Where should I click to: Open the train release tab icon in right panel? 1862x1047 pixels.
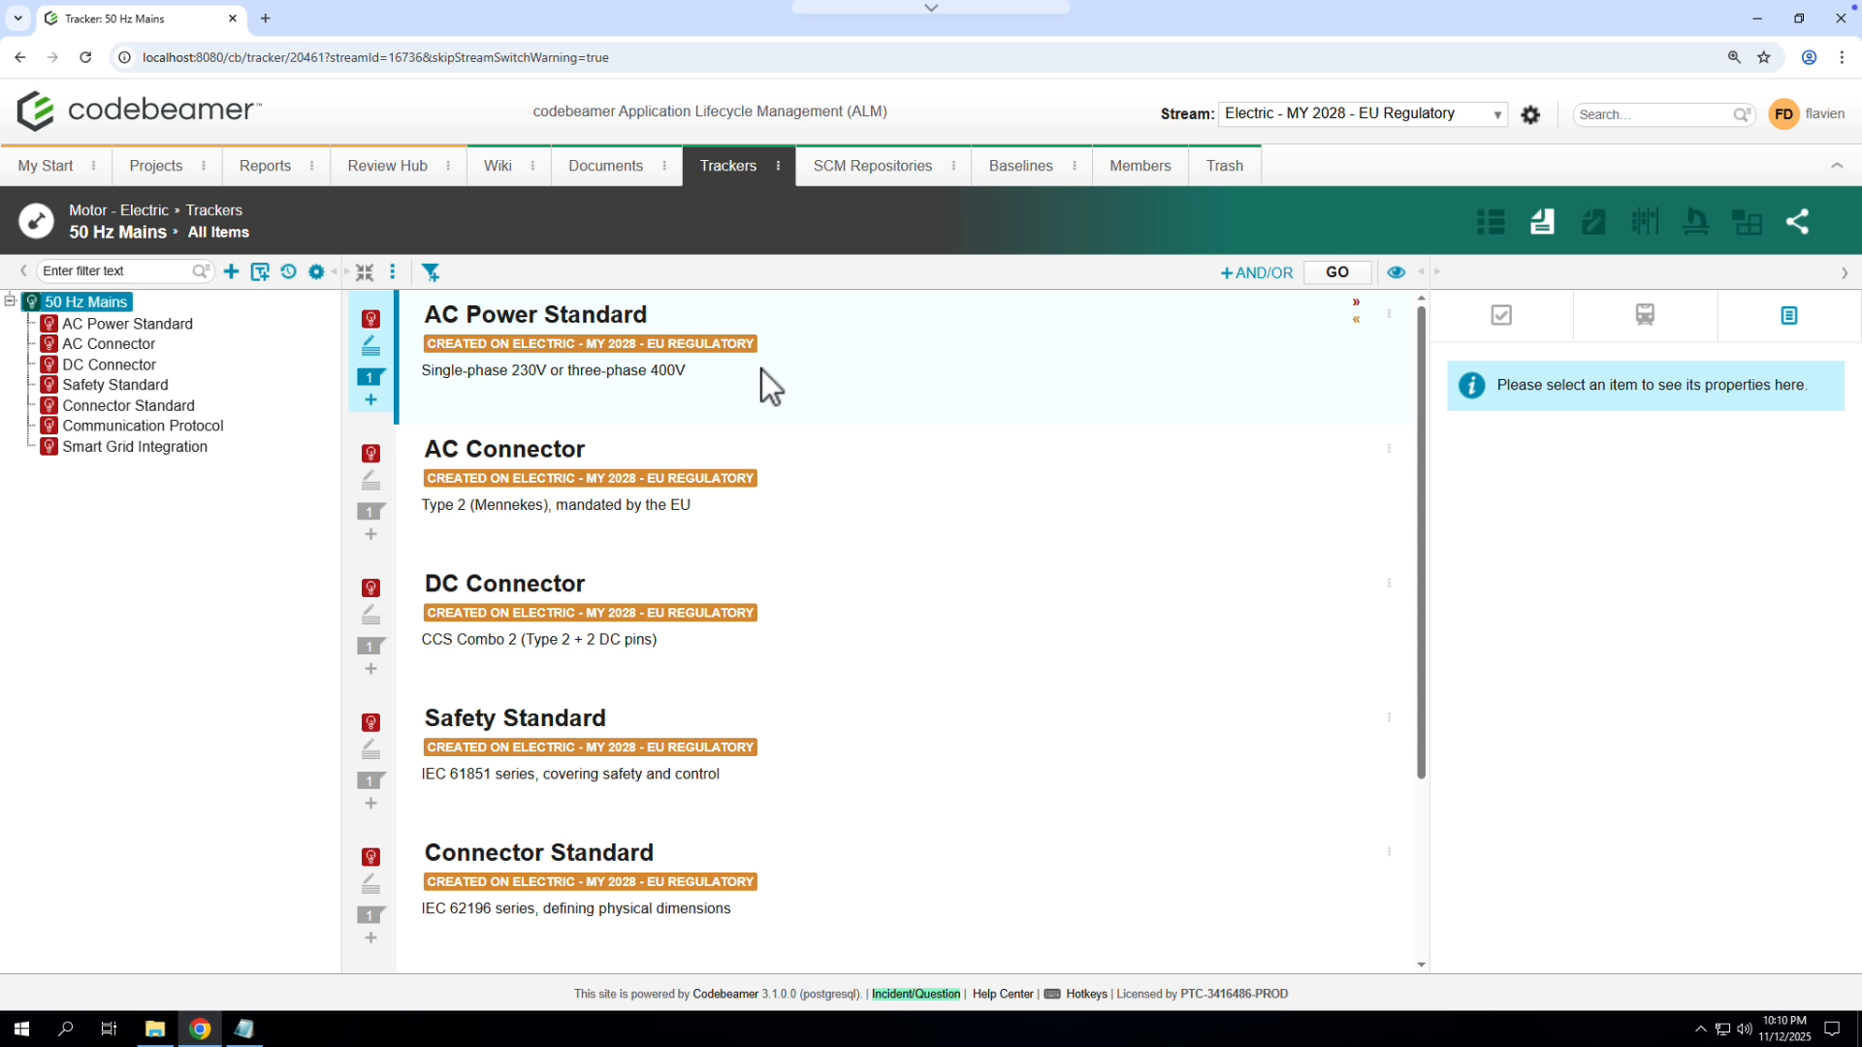pos(1645,314)
